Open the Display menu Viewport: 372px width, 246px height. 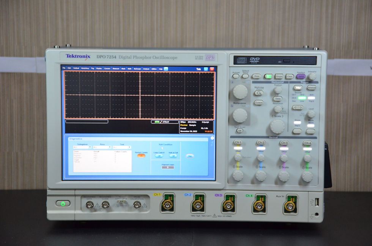click(x=99, y=69)
